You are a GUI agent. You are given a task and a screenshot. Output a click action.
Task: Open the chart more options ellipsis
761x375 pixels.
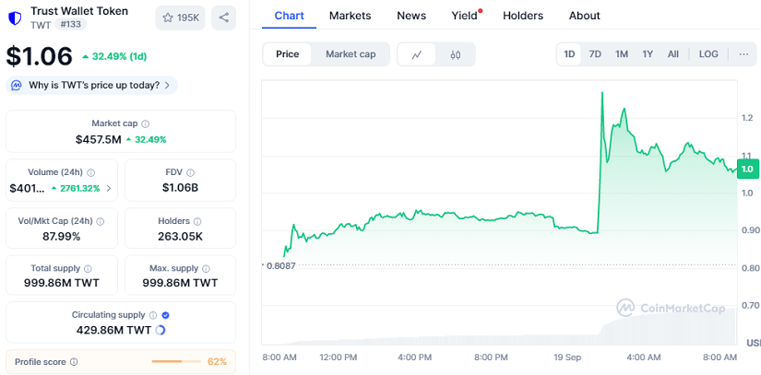[743, 54]
